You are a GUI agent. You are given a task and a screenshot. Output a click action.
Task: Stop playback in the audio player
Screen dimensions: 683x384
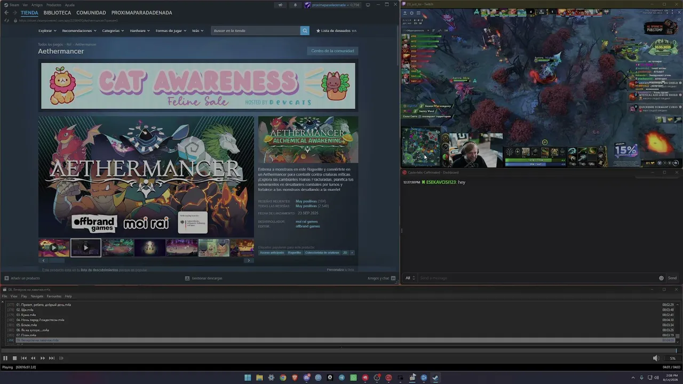click(x=14, y=358)
